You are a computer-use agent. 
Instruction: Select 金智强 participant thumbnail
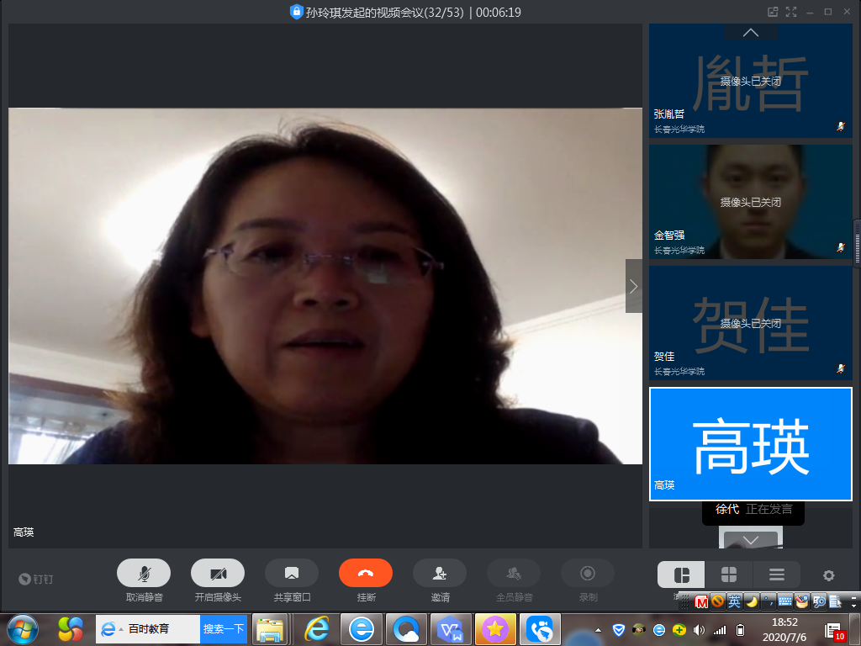tap(750, 202)
